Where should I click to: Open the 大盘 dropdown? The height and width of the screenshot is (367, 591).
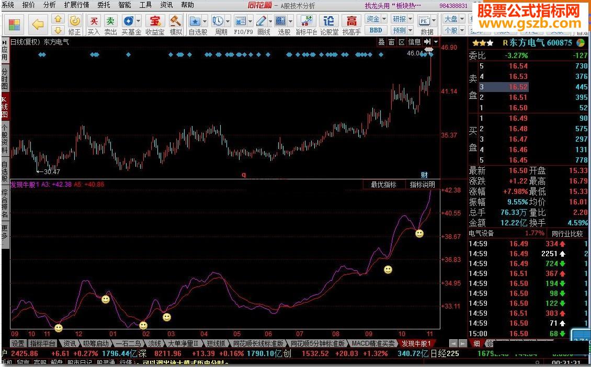tap(454, 18)
